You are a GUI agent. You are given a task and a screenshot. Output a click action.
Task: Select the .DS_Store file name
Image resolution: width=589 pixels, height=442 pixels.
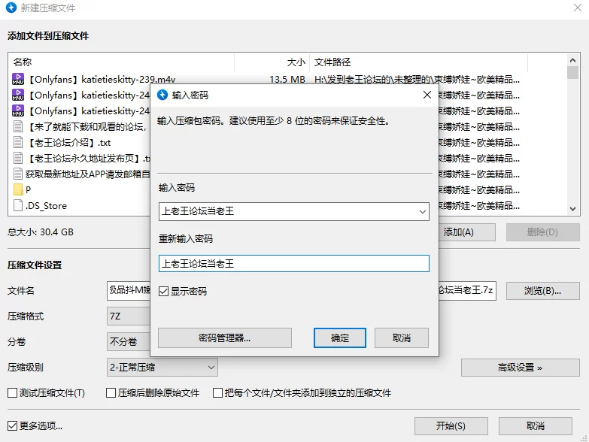46,206
